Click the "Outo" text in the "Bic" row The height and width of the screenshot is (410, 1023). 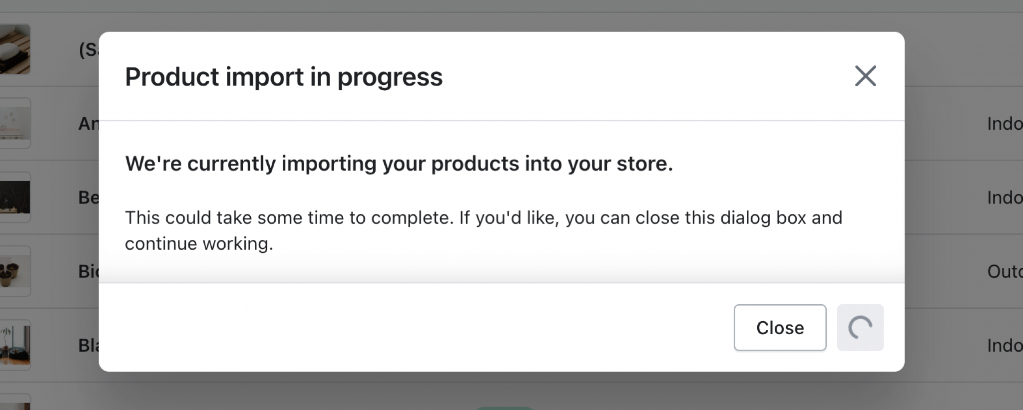pos(1004,271)
